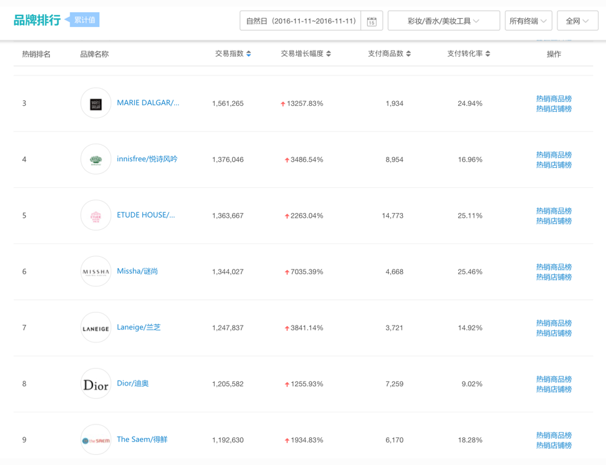The image size is (606, 465).
Task: Open Dior/迪奥 brand link
Action: pyautogui.click(x=132, y=383)
